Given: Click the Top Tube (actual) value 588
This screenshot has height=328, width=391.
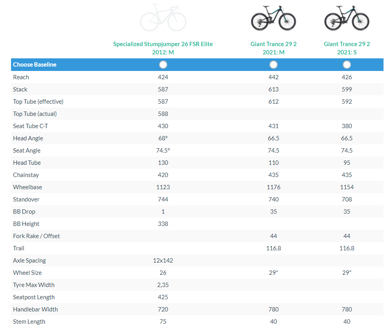Looking at the screenshot, I should (163, 114).
